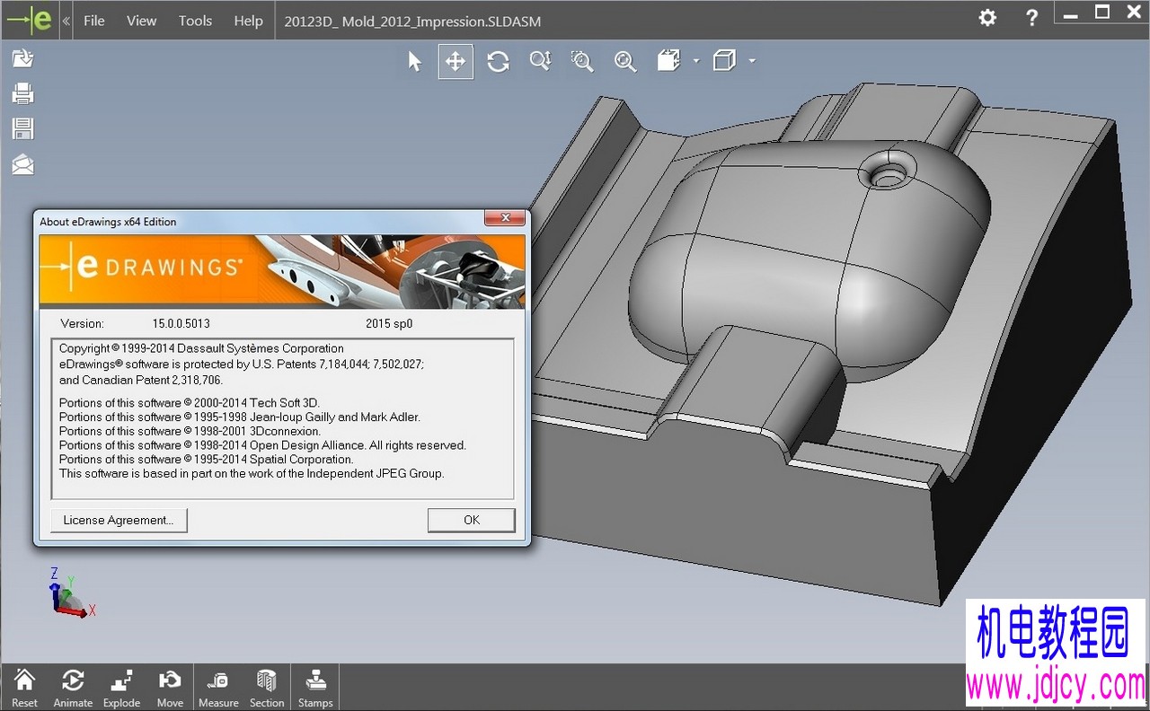The width and height of the screenshot is (1150, 711).
Task: Click the "Independent JPEG Group" line
Action: pos(252,473)
